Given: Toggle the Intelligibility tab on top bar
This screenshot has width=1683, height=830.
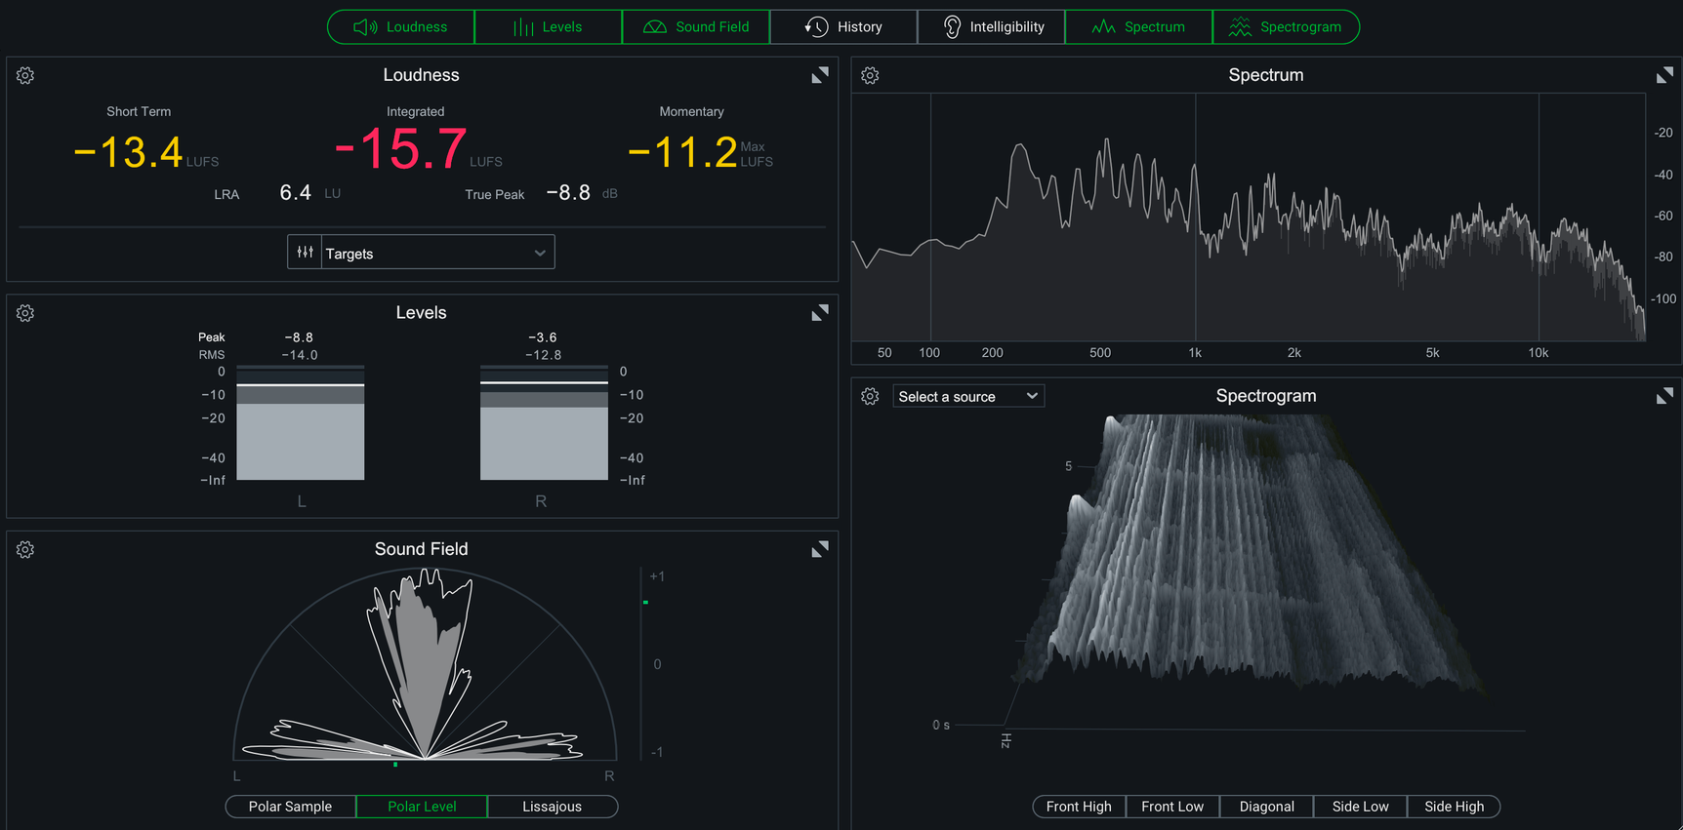Looking at the screenshot, I should click(x=992, y=27).
